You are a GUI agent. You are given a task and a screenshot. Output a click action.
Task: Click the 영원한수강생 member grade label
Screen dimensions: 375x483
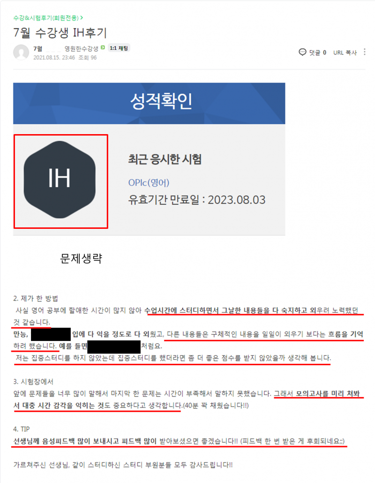click(81, 48)
